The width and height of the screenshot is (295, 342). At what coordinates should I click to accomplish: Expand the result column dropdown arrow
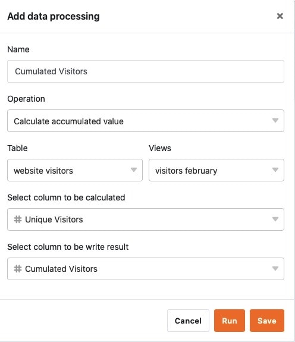275,268
